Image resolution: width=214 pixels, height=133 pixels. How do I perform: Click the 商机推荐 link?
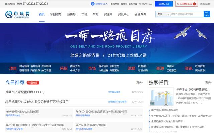[x=35, y=70]
